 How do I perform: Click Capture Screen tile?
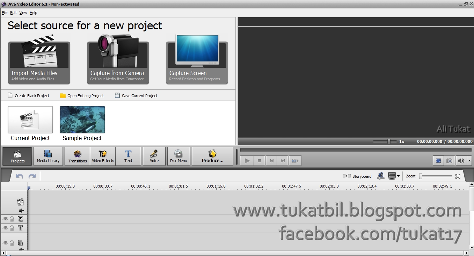pyautogui.click(x=197, y=63)
